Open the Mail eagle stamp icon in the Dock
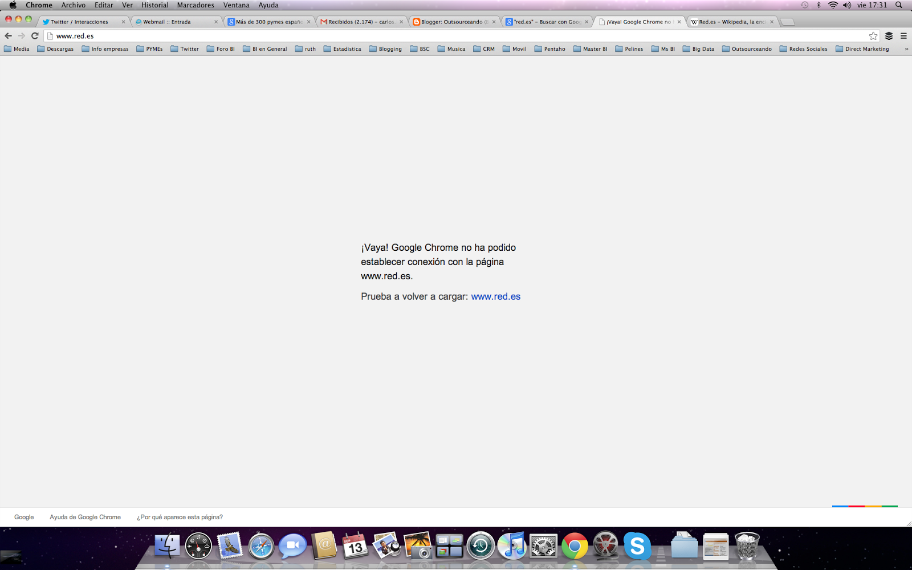The width and height of the screenshot is (912, 570). coord(230,546)
